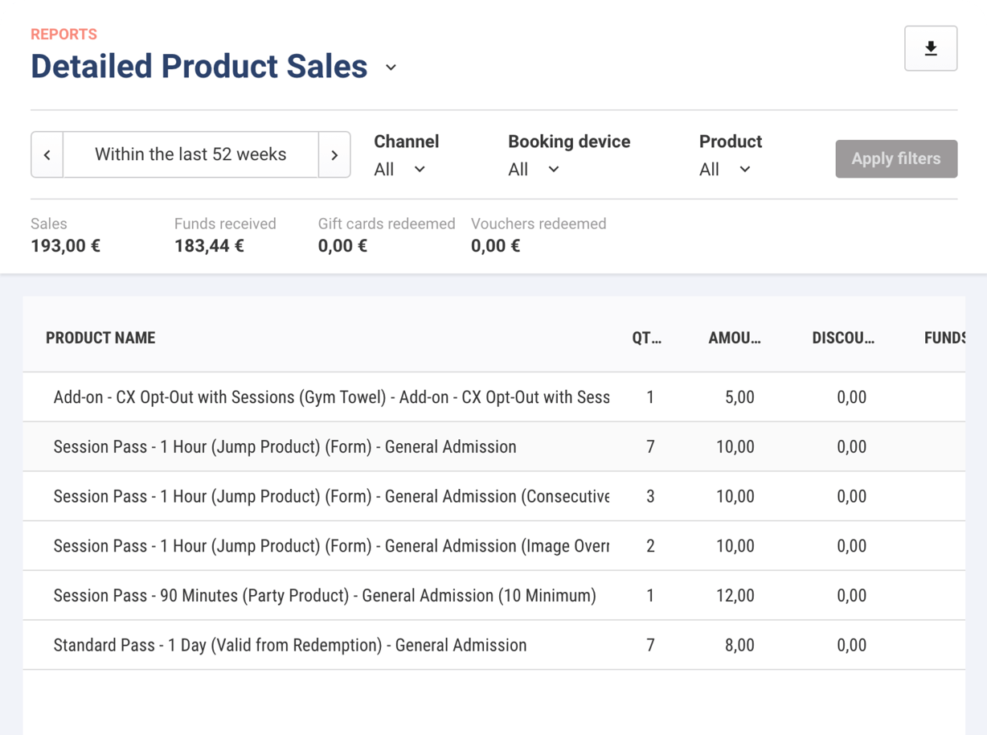Click the download report icon
Viewport: 987px width, 735px height.
931,48
